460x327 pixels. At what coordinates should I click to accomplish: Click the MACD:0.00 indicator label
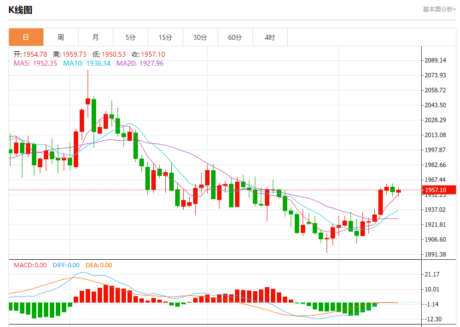(x=30, y=265)
